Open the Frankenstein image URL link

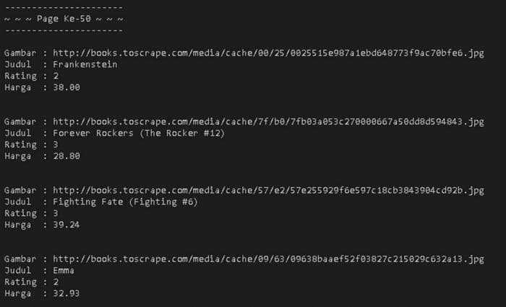click(268, 53)
